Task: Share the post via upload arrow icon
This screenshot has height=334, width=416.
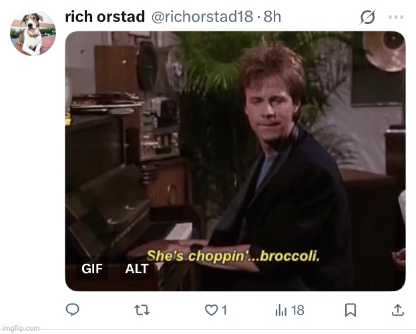Action: [x=398, y=310]
